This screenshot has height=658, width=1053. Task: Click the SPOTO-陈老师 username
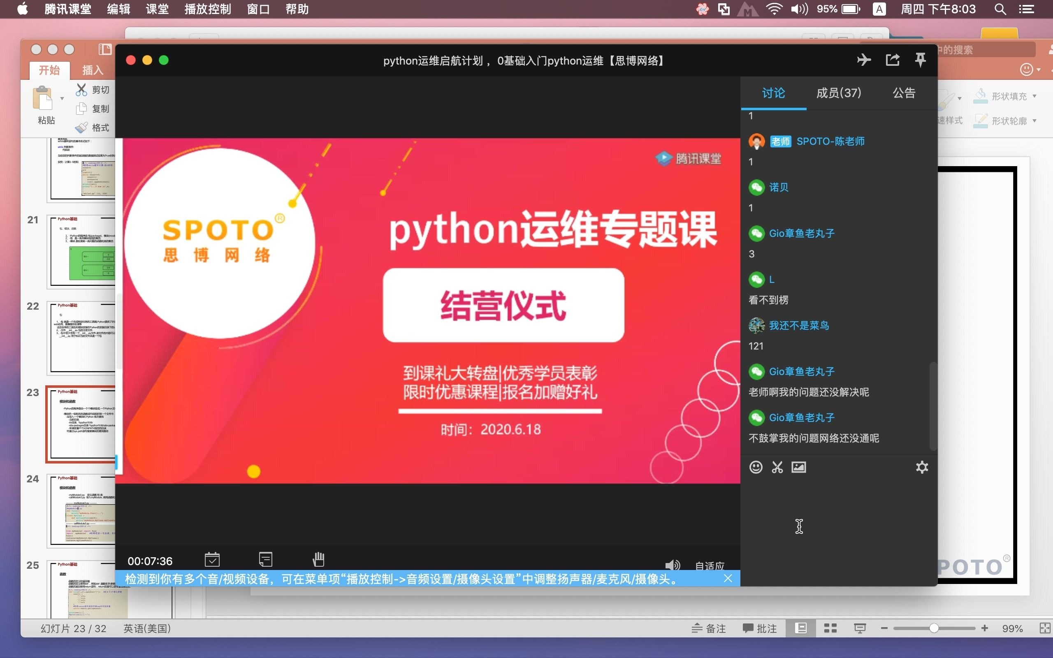830,141
